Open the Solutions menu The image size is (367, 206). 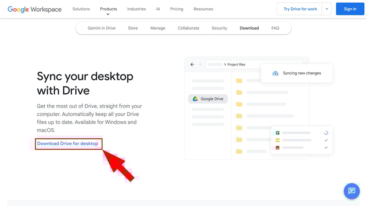coord(81,9)
